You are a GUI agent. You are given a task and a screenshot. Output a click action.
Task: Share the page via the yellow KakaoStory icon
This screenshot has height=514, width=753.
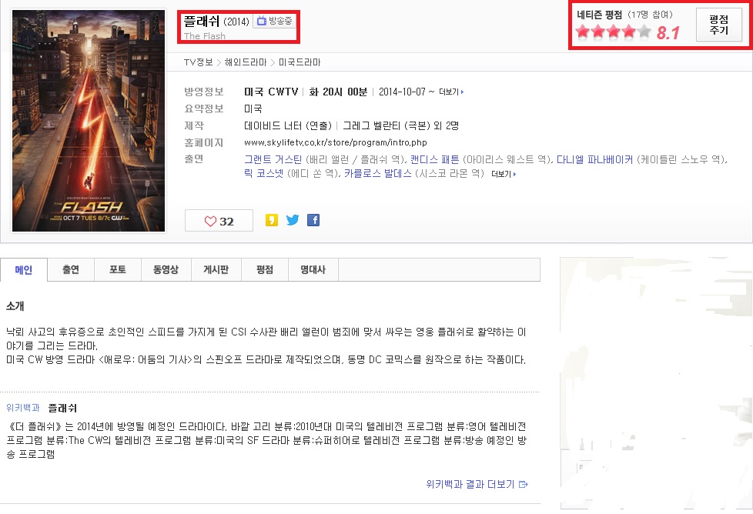(x=271, y=220)
